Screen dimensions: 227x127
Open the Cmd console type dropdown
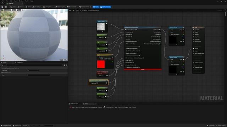tap(26, 126)
